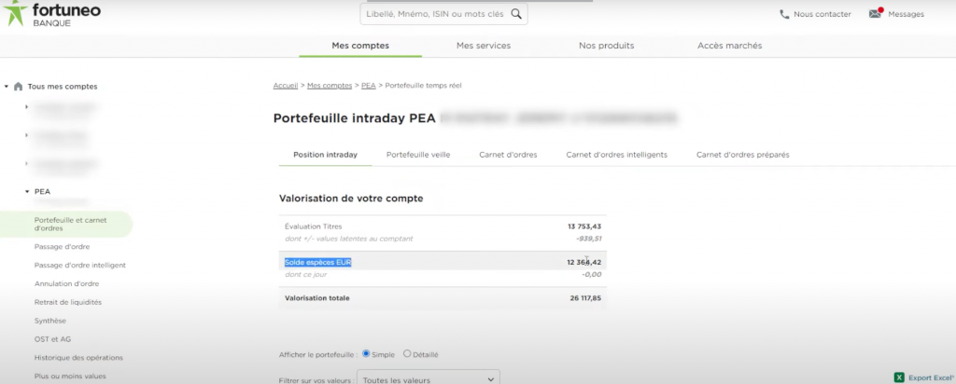956x384 pixels.
Task: Switch to the Portefeuille veille tab
Action: (x=418, y=155)
